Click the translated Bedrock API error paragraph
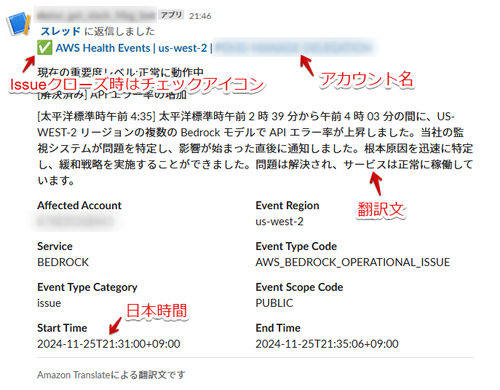500x390 pixels. tap(255, 149)
